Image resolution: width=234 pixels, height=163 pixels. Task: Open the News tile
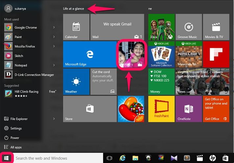click(202, 82)
